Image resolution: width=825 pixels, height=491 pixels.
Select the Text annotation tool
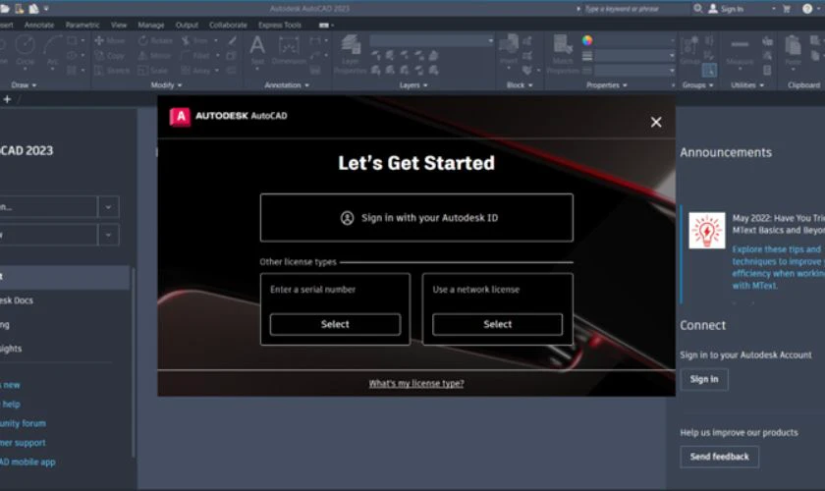(x=257, y=50)
